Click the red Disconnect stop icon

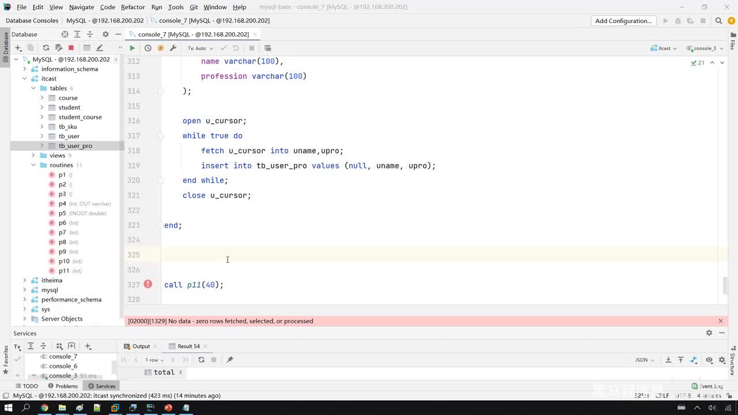(71, 48)
